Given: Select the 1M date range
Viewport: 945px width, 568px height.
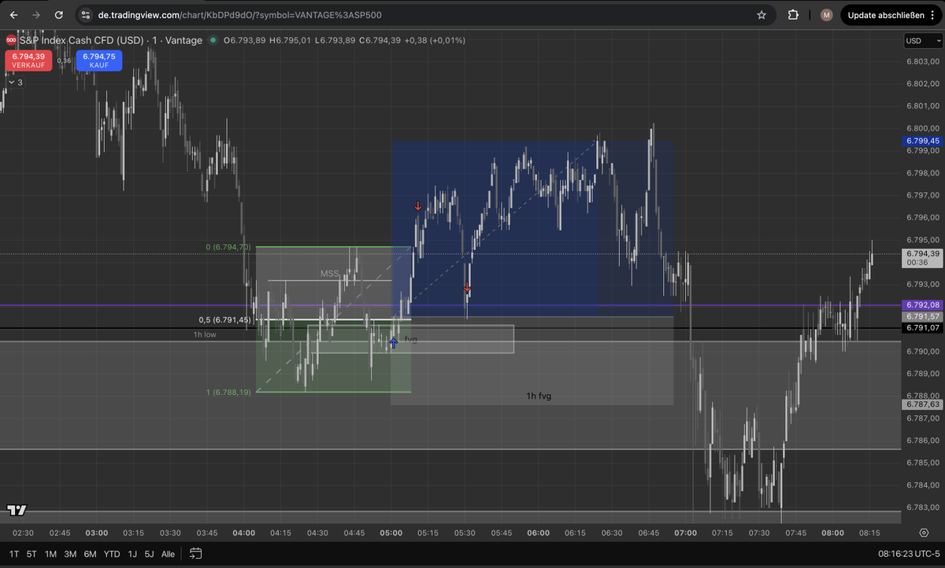Looking at the screenshot, I should (51, 554).
